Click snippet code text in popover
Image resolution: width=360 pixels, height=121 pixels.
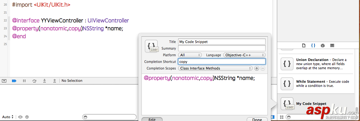[x=199, y=78]
